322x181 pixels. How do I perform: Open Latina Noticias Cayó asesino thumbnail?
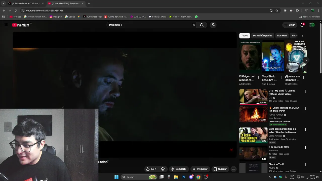click(x=253, y=135)
